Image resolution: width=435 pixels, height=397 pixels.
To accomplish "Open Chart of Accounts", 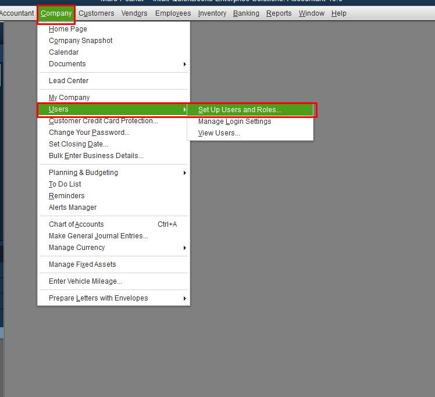I will pyautogui.click(x=113, y=224).
